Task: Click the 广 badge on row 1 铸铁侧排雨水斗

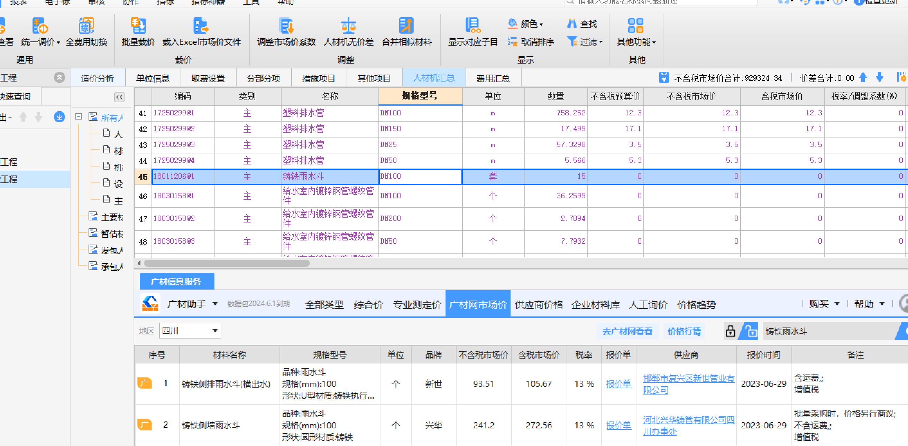Action: pyautogui.click(x=145, y=383)
